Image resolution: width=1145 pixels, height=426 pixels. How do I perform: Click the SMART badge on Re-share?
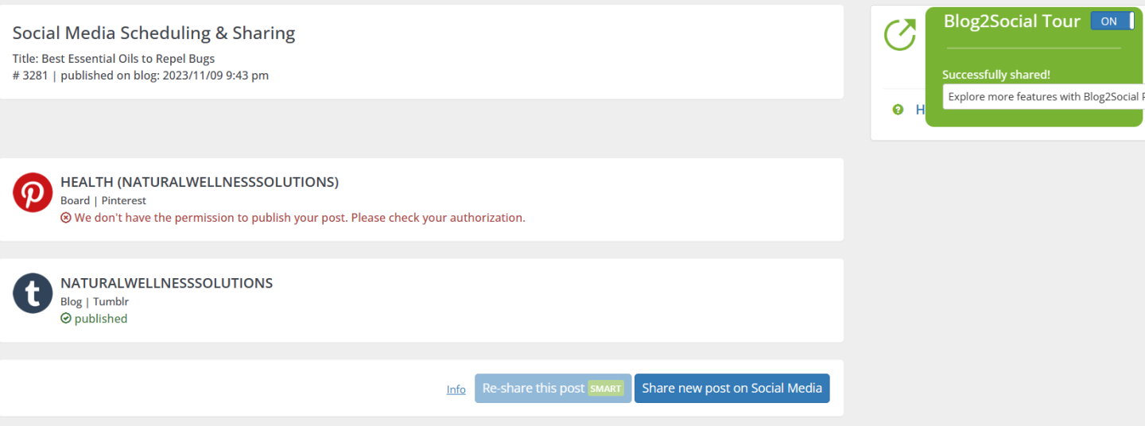pos(606,389)
